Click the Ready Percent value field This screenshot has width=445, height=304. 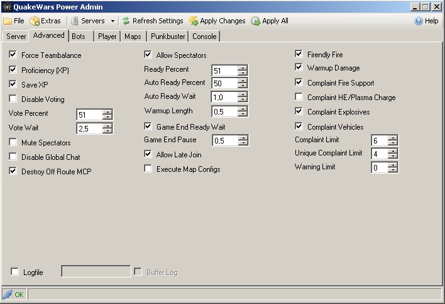(224, 70)
